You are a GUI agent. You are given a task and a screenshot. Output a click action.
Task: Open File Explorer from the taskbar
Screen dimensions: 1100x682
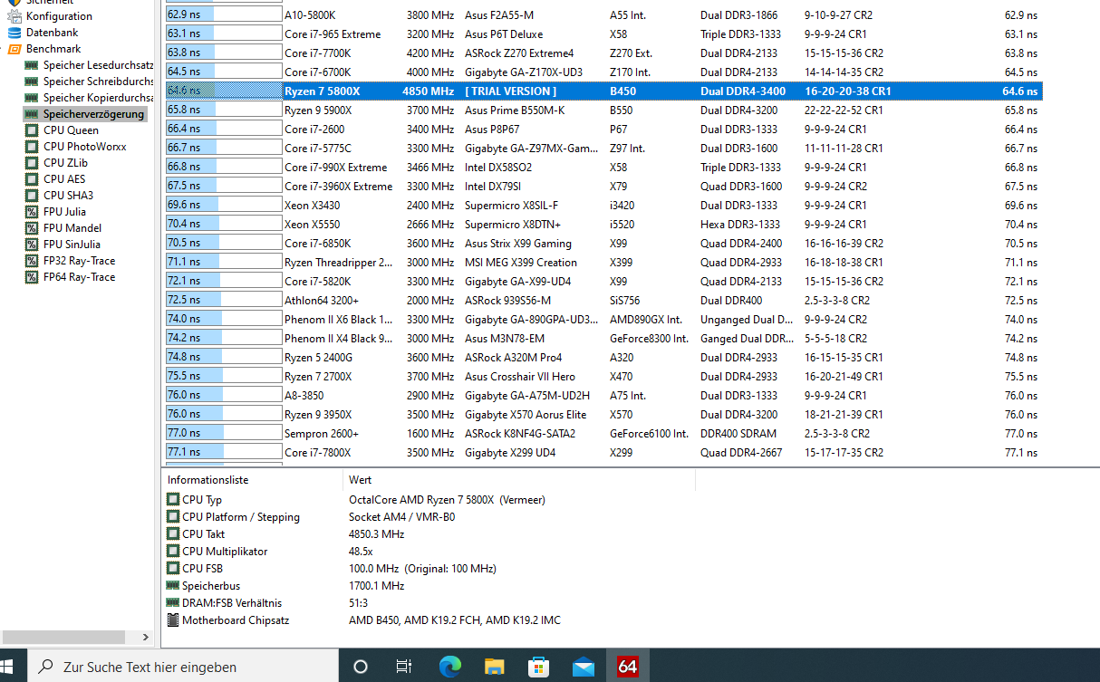[x=494, y=666]
